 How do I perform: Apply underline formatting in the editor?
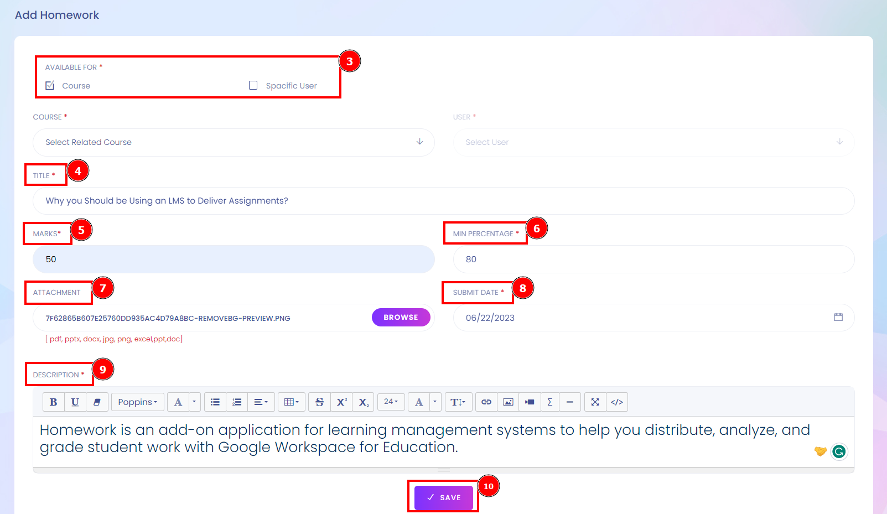(75, 402)
